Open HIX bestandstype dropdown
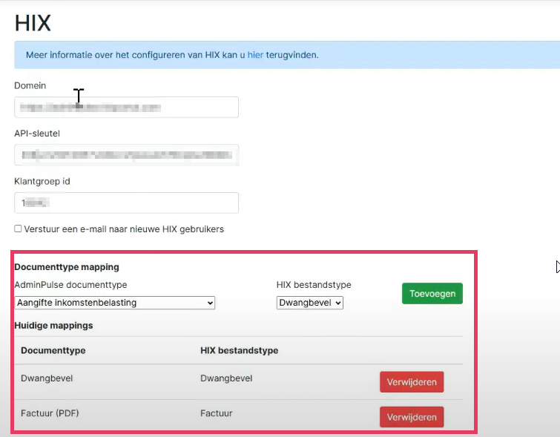560x437 pixels. [x=309, y=303]
